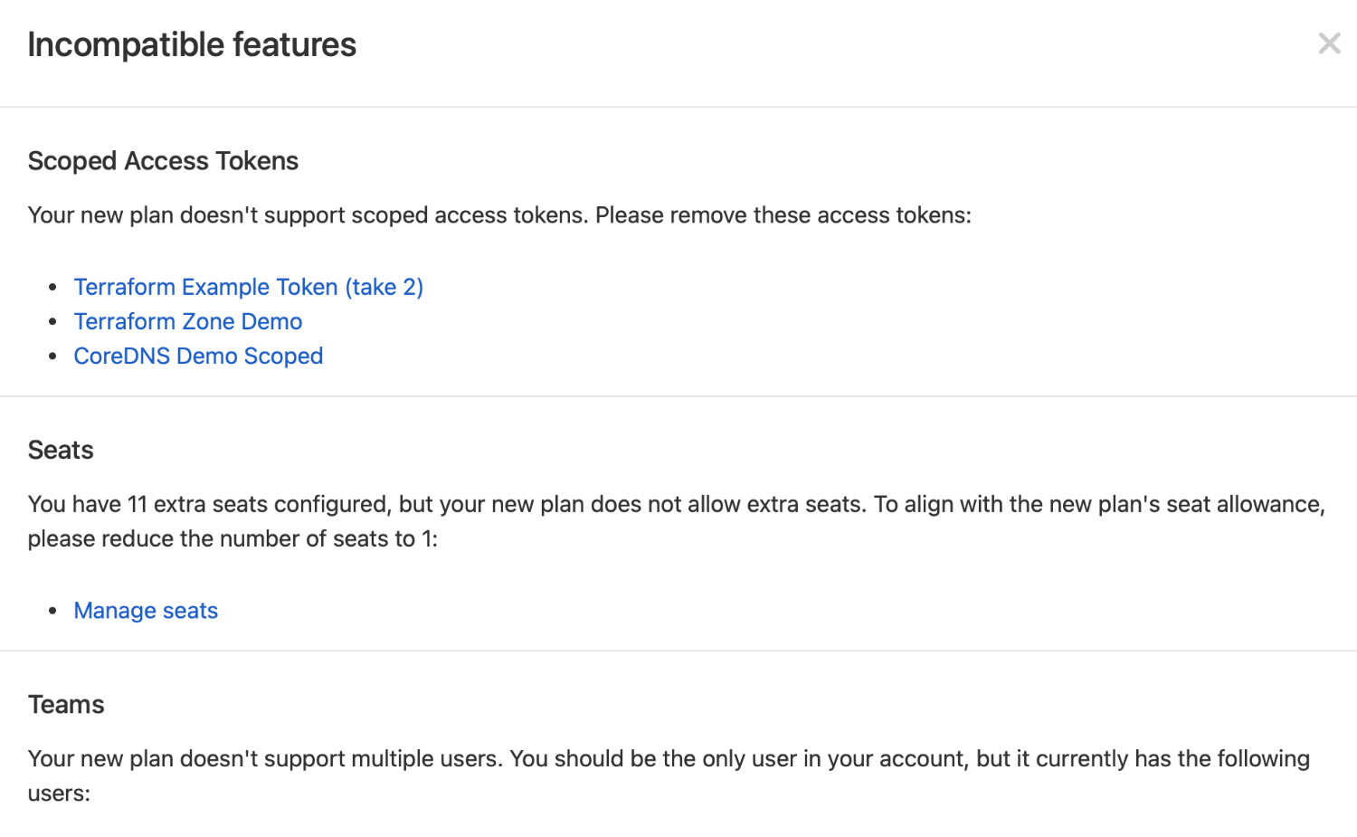Select the phrase 'reduce the number of seats to 1'
Image resolution: width=1357 pixels, height=837 pixels.
(271, 538)
